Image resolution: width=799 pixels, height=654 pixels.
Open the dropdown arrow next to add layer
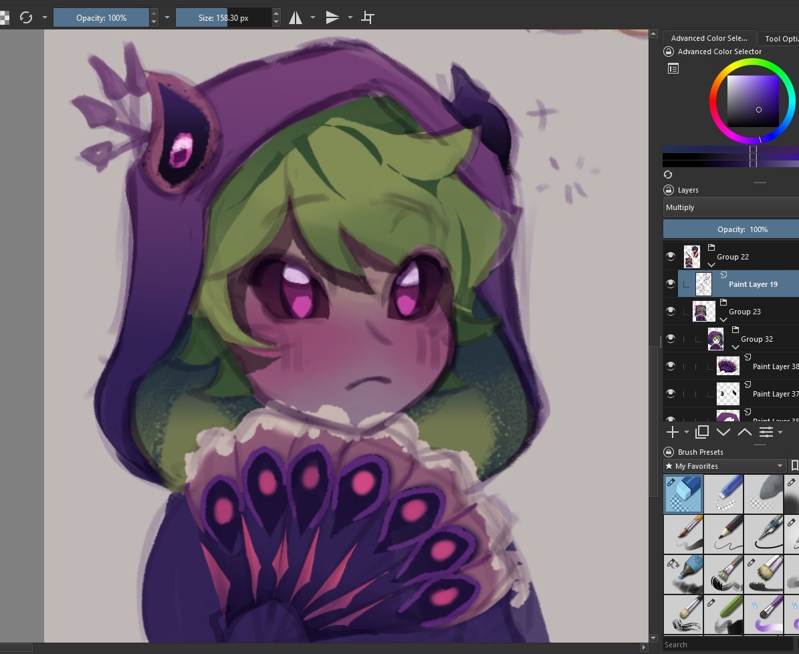point(687,432)
